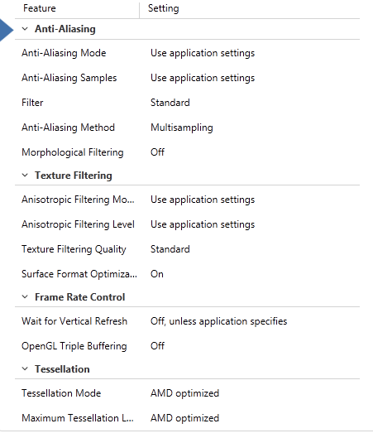Open Tessellation Mode AMD optimized value

pos(184,393)
